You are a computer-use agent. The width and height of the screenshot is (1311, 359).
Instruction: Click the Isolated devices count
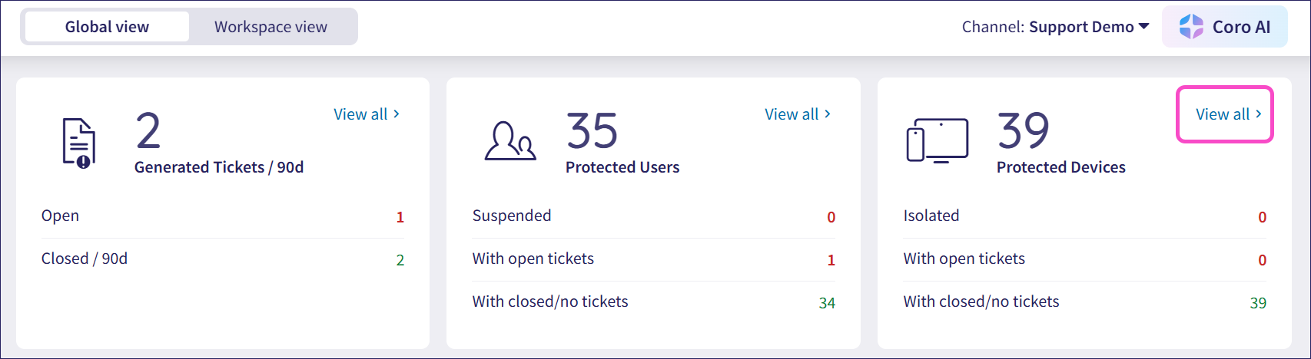pos(1262,217)
